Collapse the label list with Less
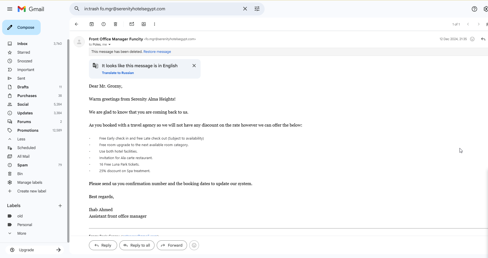 click(21, 139)
